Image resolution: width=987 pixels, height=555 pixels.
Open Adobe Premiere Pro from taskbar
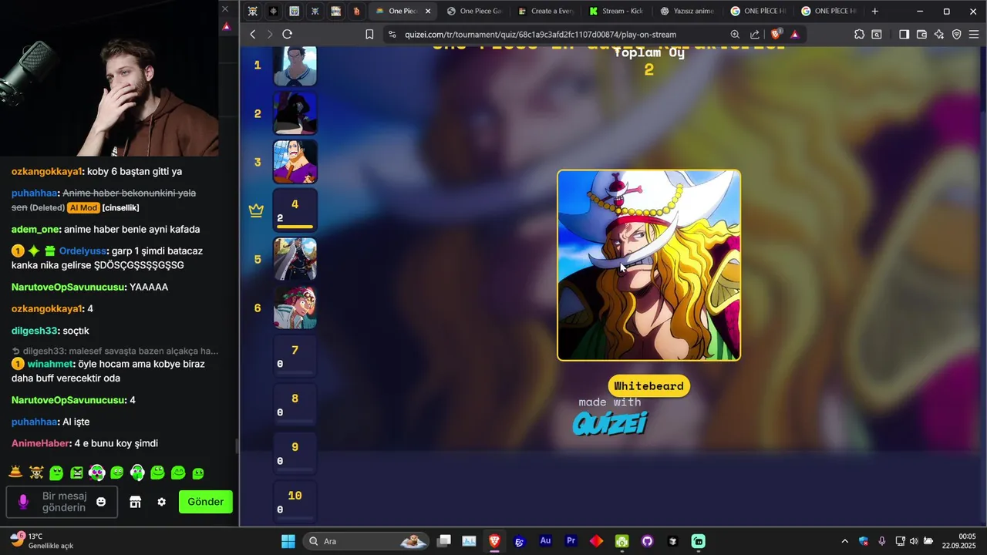(571, 541)
